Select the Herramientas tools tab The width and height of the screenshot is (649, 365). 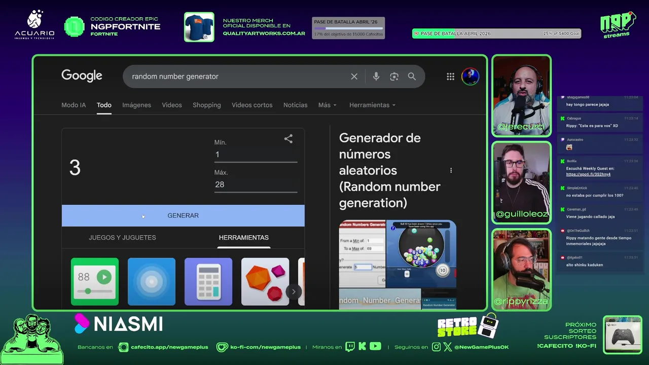coord(244,237)
